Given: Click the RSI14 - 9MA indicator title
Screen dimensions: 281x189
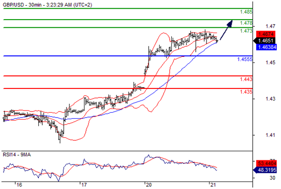Looking at the screenshot, I should [17, 154].
